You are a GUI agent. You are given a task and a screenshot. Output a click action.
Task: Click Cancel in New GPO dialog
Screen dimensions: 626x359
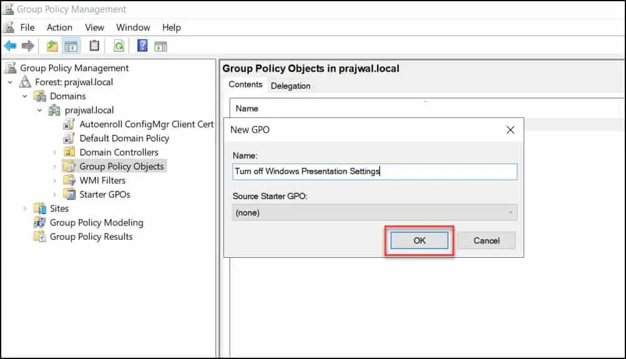[486, 240]
